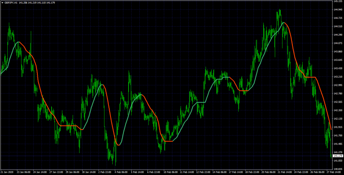Screen dimensions: 344x175
Task: Click the 18 Feb 22:00 time label
Action: [x=252, y=172]
